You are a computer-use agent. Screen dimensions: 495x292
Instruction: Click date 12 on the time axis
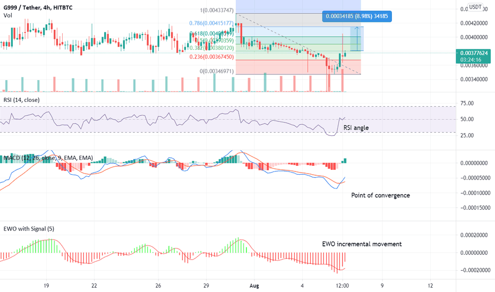pos(430,286)
